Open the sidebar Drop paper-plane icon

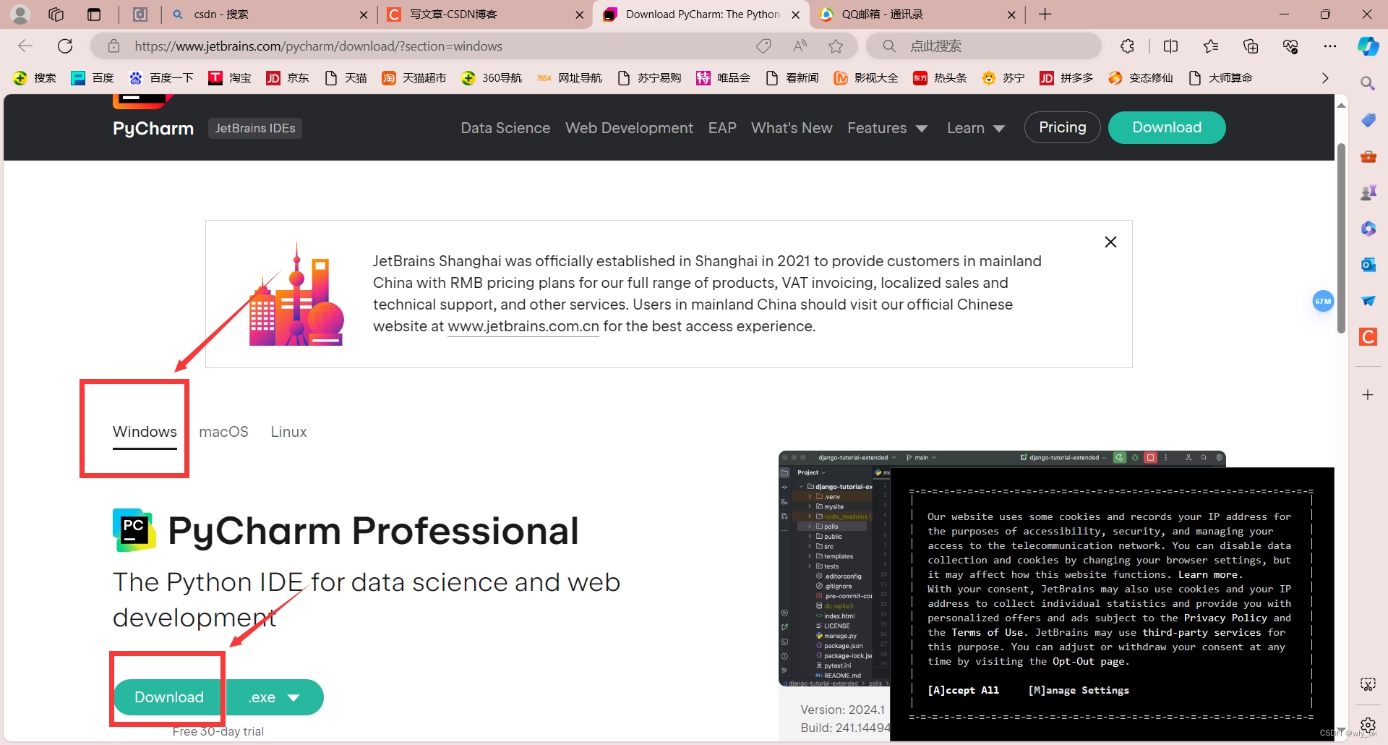pos(1368,301)
